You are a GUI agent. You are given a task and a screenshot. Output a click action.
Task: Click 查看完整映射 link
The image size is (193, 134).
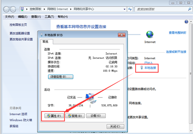click(x=177, y=33)
